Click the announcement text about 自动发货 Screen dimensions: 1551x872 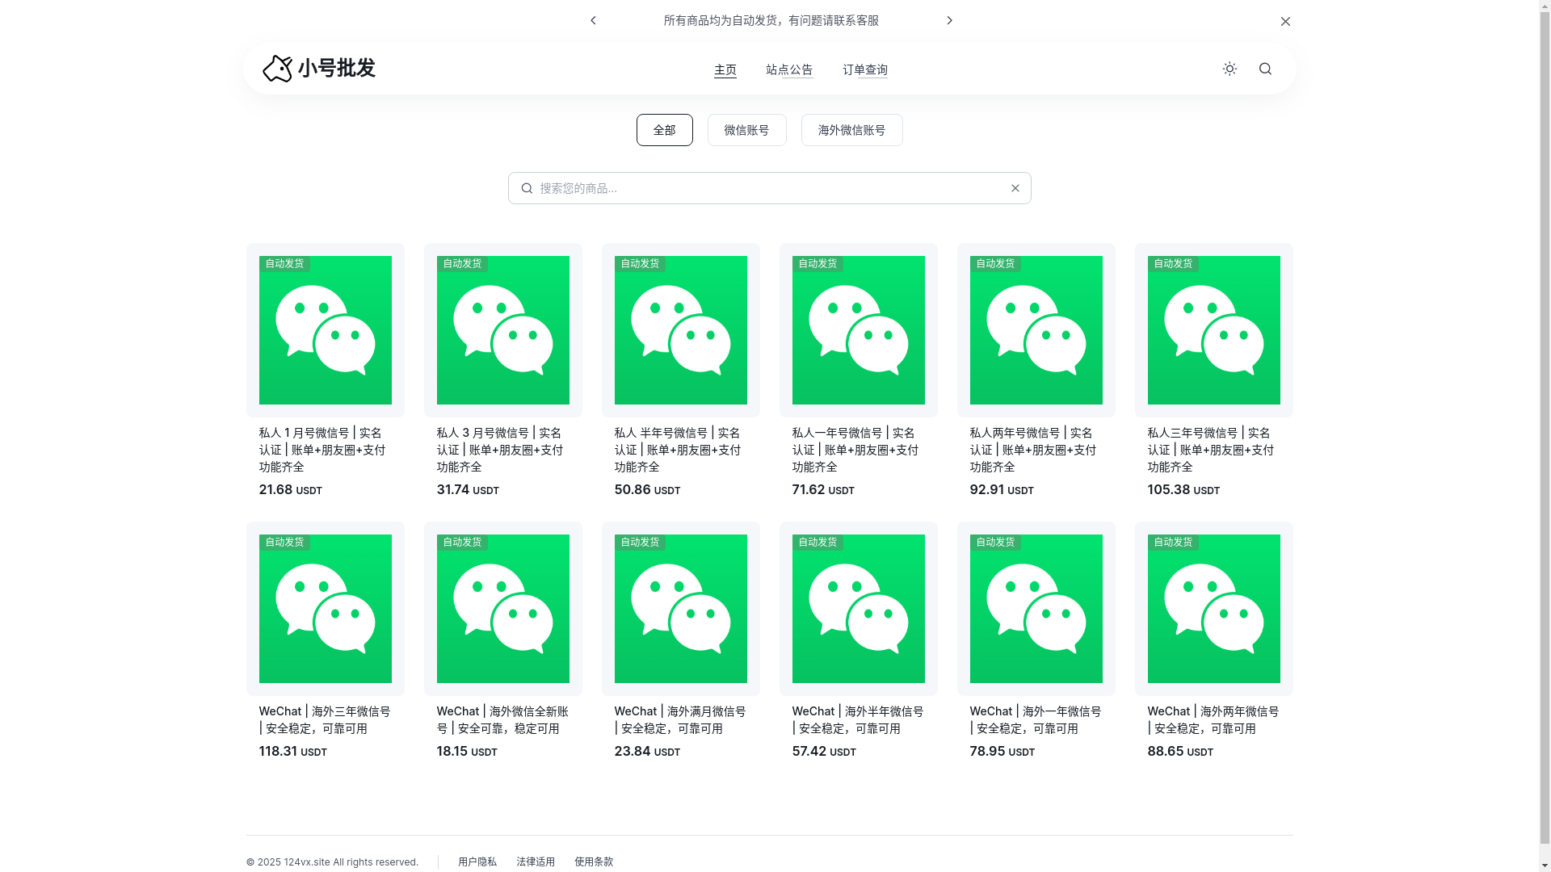click(x=771, y=20)
